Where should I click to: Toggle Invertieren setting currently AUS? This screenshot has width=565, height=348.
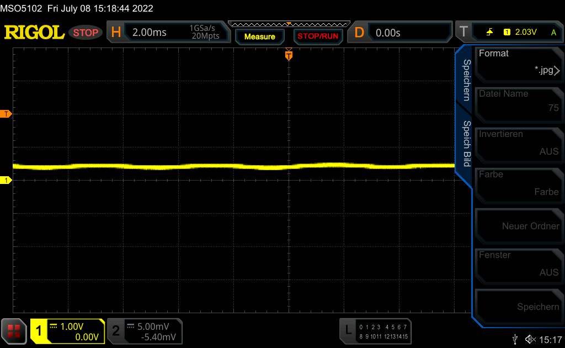(x=518, y=143)
